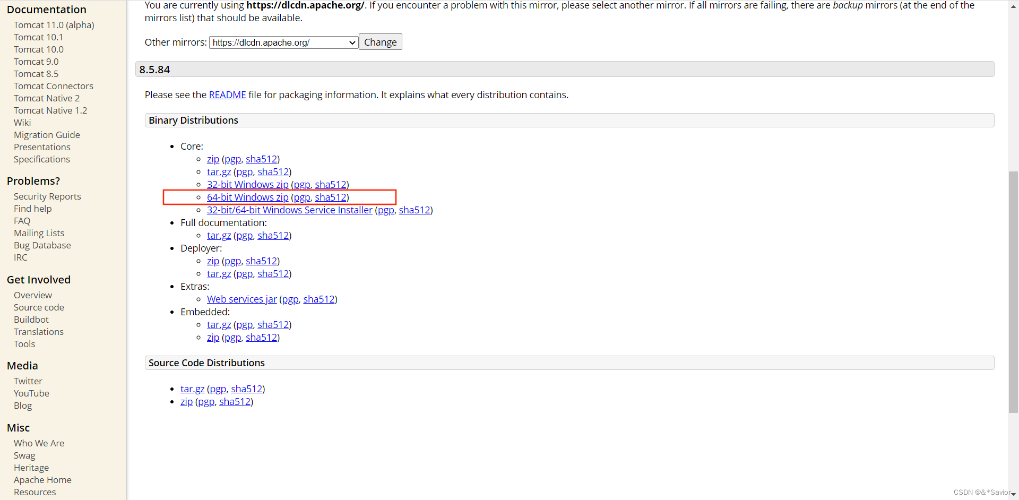Open sha512 for 32-bit Windows zip

(x=331, y=185)
